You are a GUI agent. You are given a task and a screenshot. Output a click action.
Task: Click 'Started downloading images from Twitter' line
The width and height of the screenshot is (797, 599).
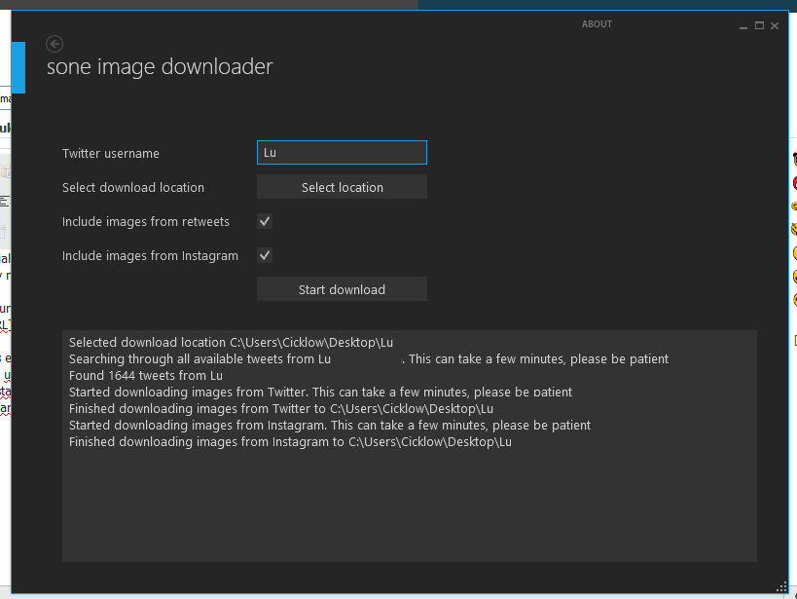320,393
